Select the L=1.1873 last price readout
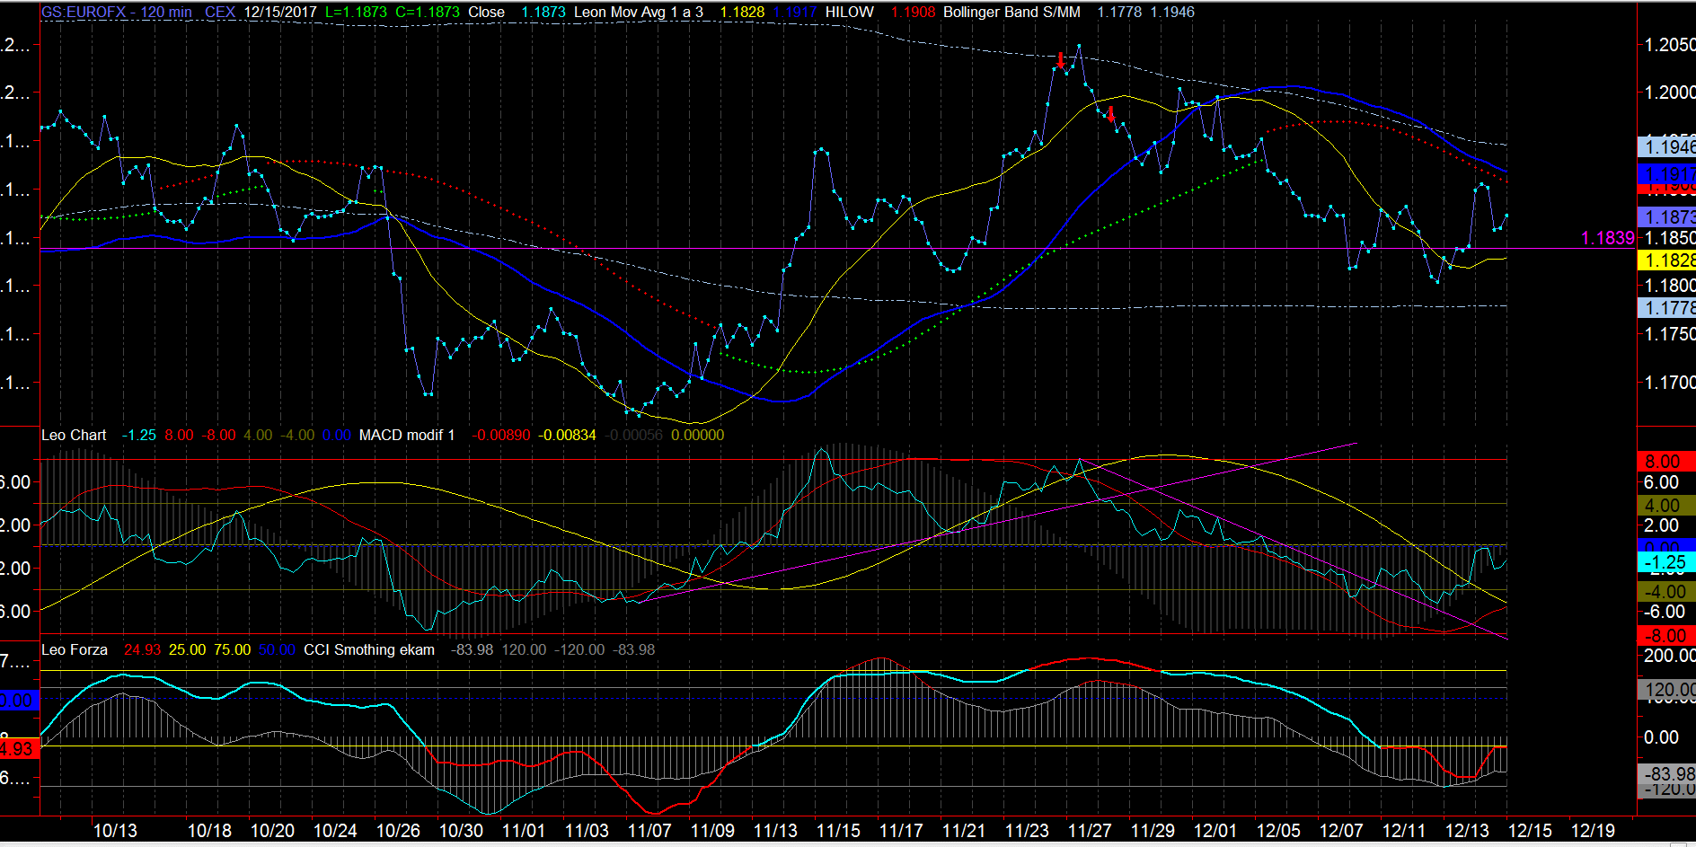 [356, 13]
